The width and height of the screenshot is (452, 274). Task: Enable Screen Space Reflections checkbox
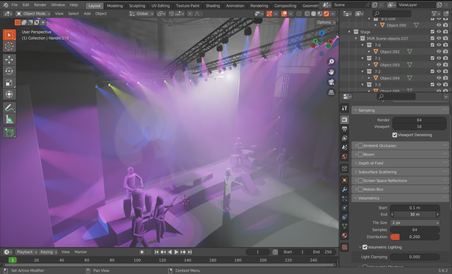360,181
